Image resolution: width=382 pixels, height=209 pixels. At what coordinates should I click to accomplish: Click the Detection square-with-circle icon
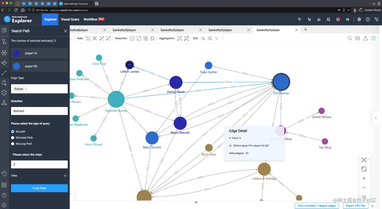(x=132, y=39)
